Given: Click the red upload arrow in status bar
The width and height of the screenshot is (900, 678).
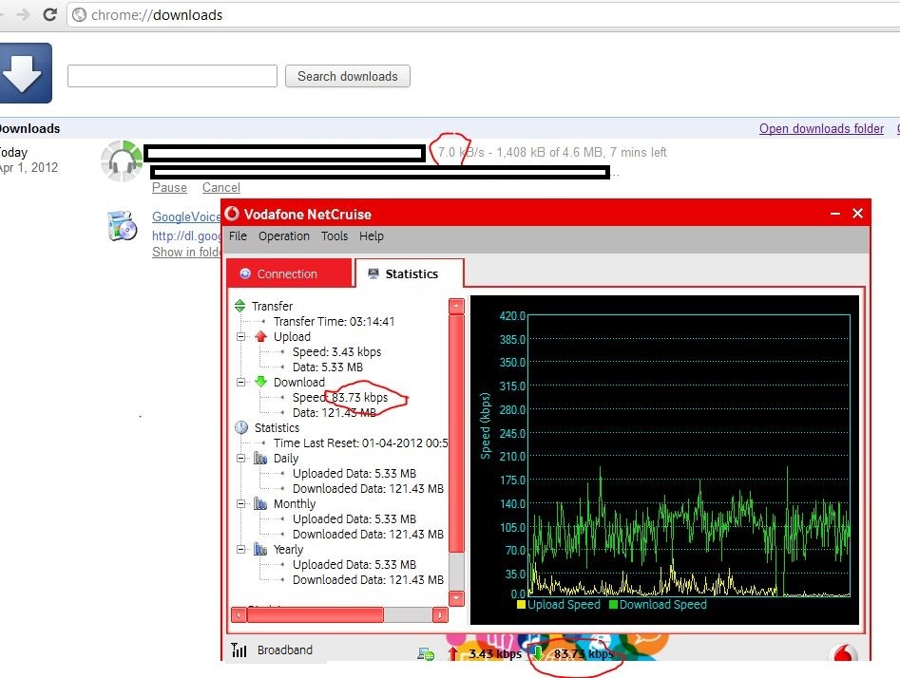Looking at the screenshot, I should 453,653.
